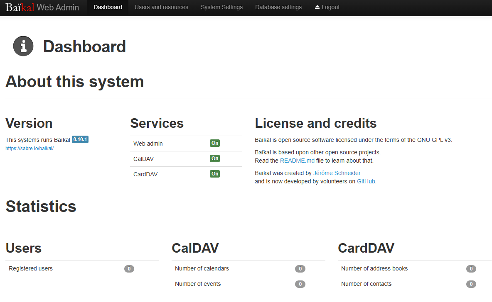Visit the sabre.io/baikal link
This screenshot has height=302, width=492.
coord(30,148)
